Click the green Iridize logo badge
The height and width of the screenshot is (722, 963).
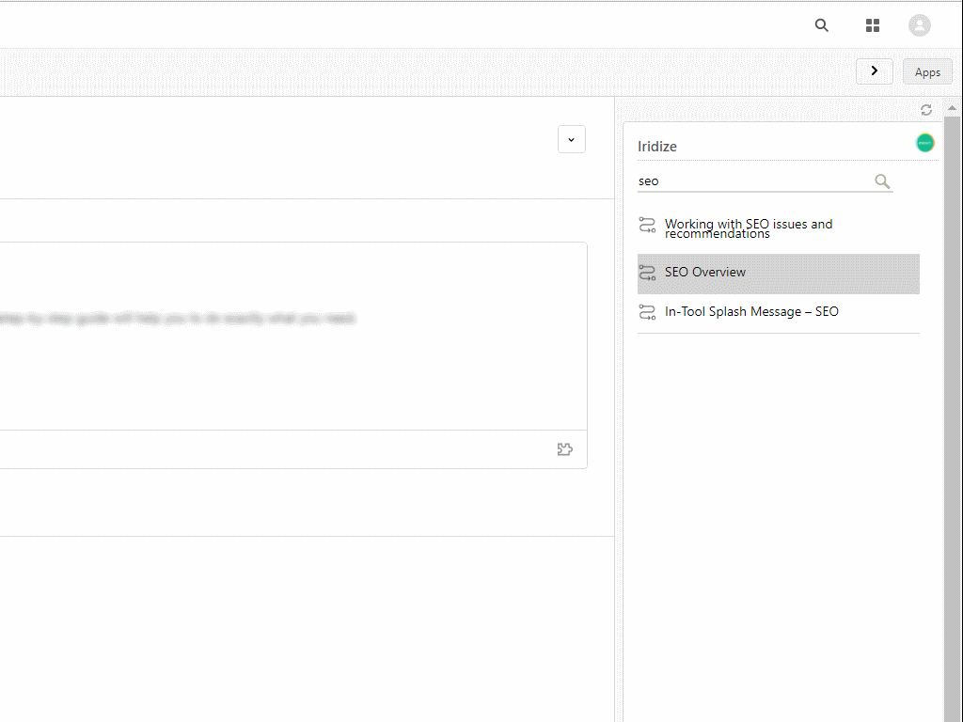coord(925,143)
